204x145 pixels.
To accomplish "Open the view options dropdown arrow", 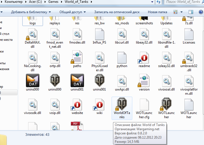I will 181,12.
